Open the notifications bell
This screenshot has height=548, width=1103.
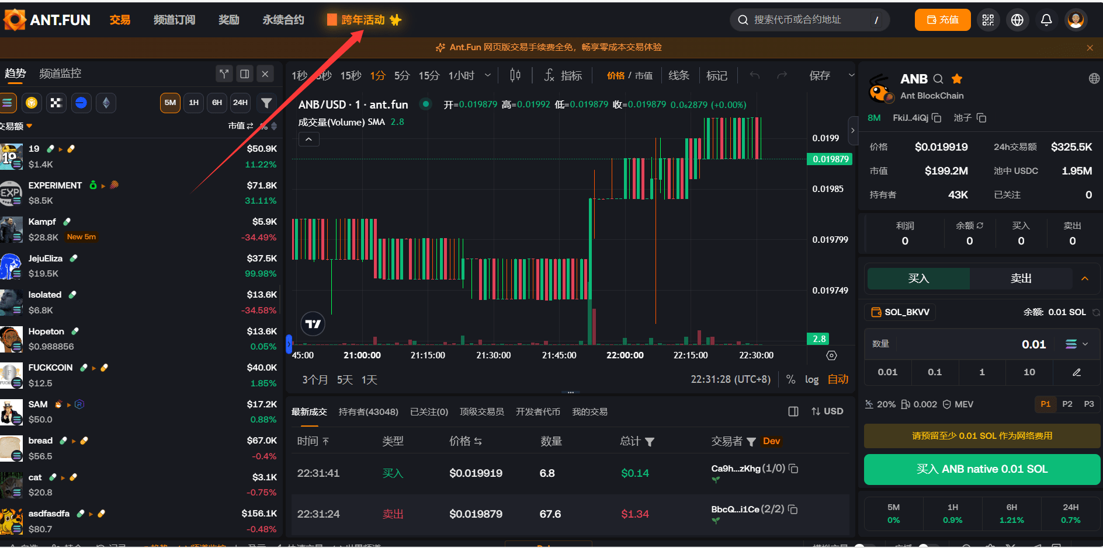[1046, 20]
